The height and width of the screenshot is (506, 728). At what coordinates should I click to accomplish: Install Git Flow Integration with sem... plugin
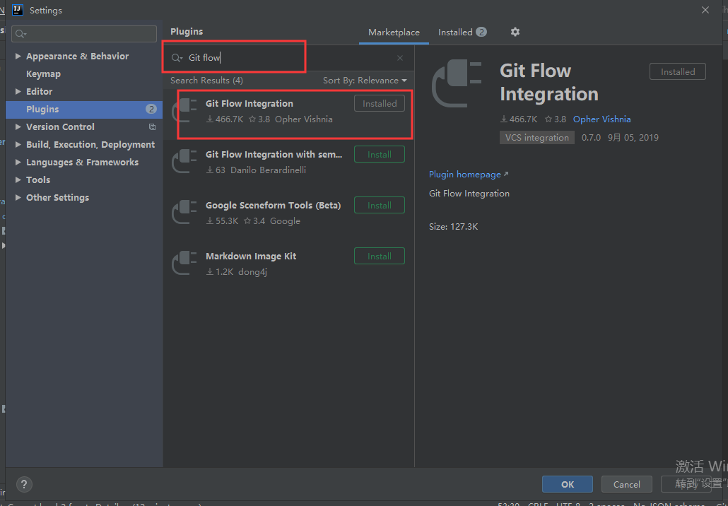click(x=380, y=155)
